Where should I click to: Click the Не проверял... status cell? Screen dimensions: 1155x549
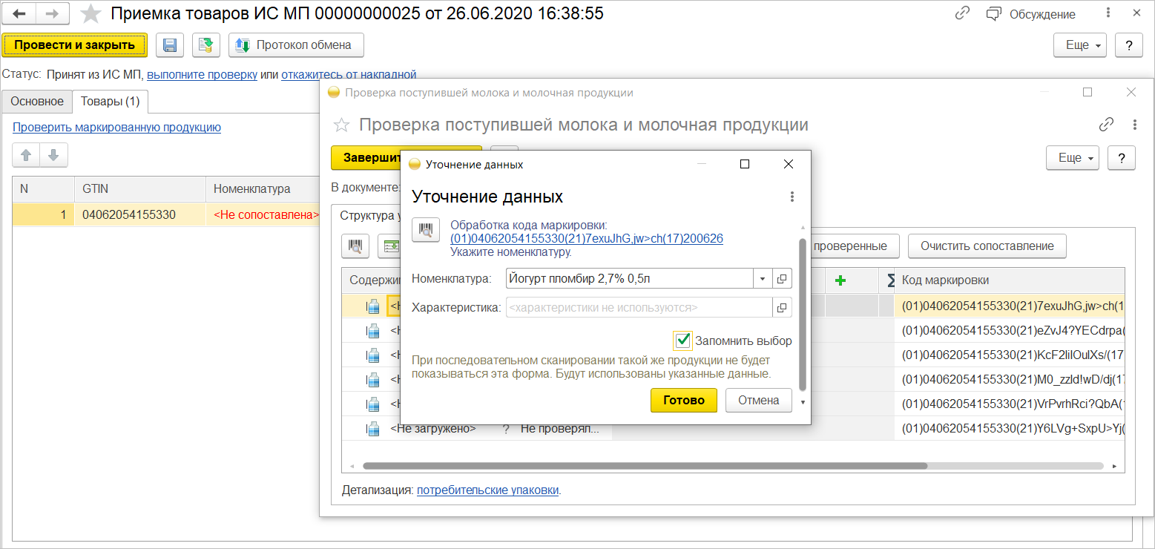(x=559, y=429)
